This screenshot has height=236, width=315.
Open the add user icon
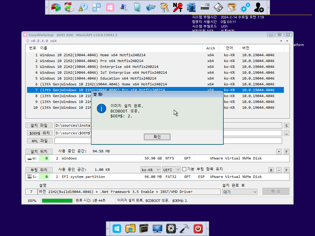pyautogui.click(x=259, y=7)
